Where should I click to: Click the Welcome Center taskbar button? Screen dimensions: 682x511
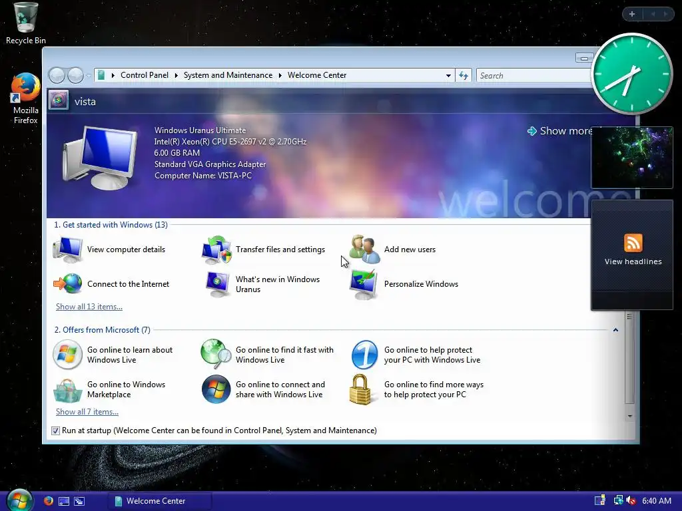(159, 501)
